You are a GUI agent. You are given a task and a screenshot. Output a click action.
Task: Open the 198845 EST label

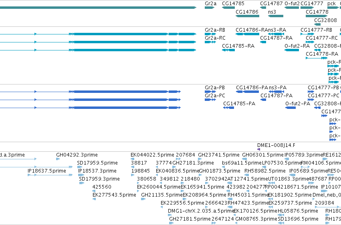[141, 171]
